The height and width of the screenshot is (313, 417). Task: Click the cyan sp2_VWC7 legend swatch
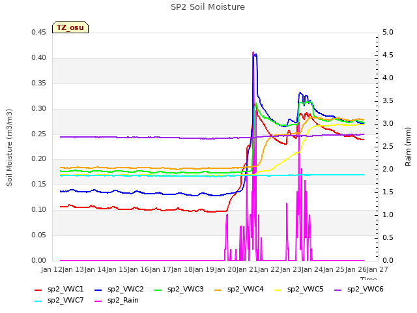[x=38, y=301]
